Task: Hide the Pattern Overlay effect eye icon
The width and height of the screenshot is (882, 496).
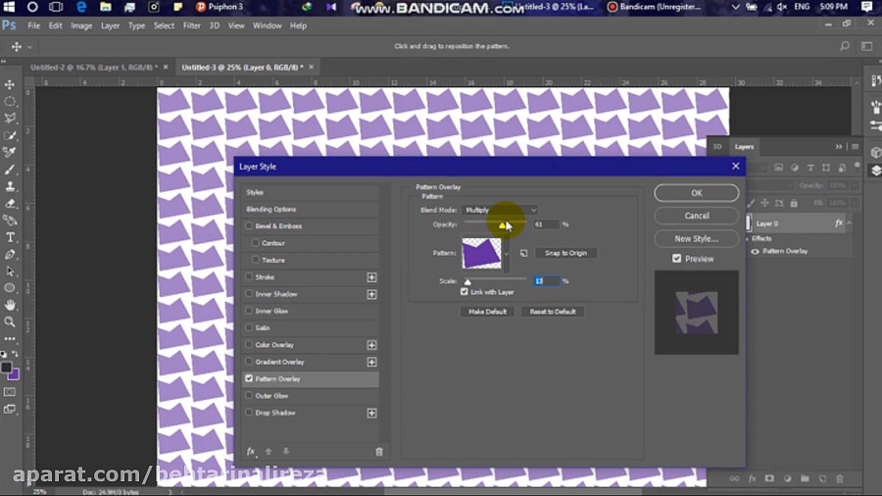Action: click(x=755, y=251)
